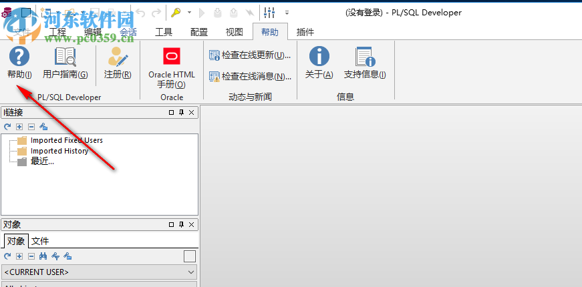Open the 插件 ribbon tab
Screen dimensions: 582x287
tap(305, 32)
